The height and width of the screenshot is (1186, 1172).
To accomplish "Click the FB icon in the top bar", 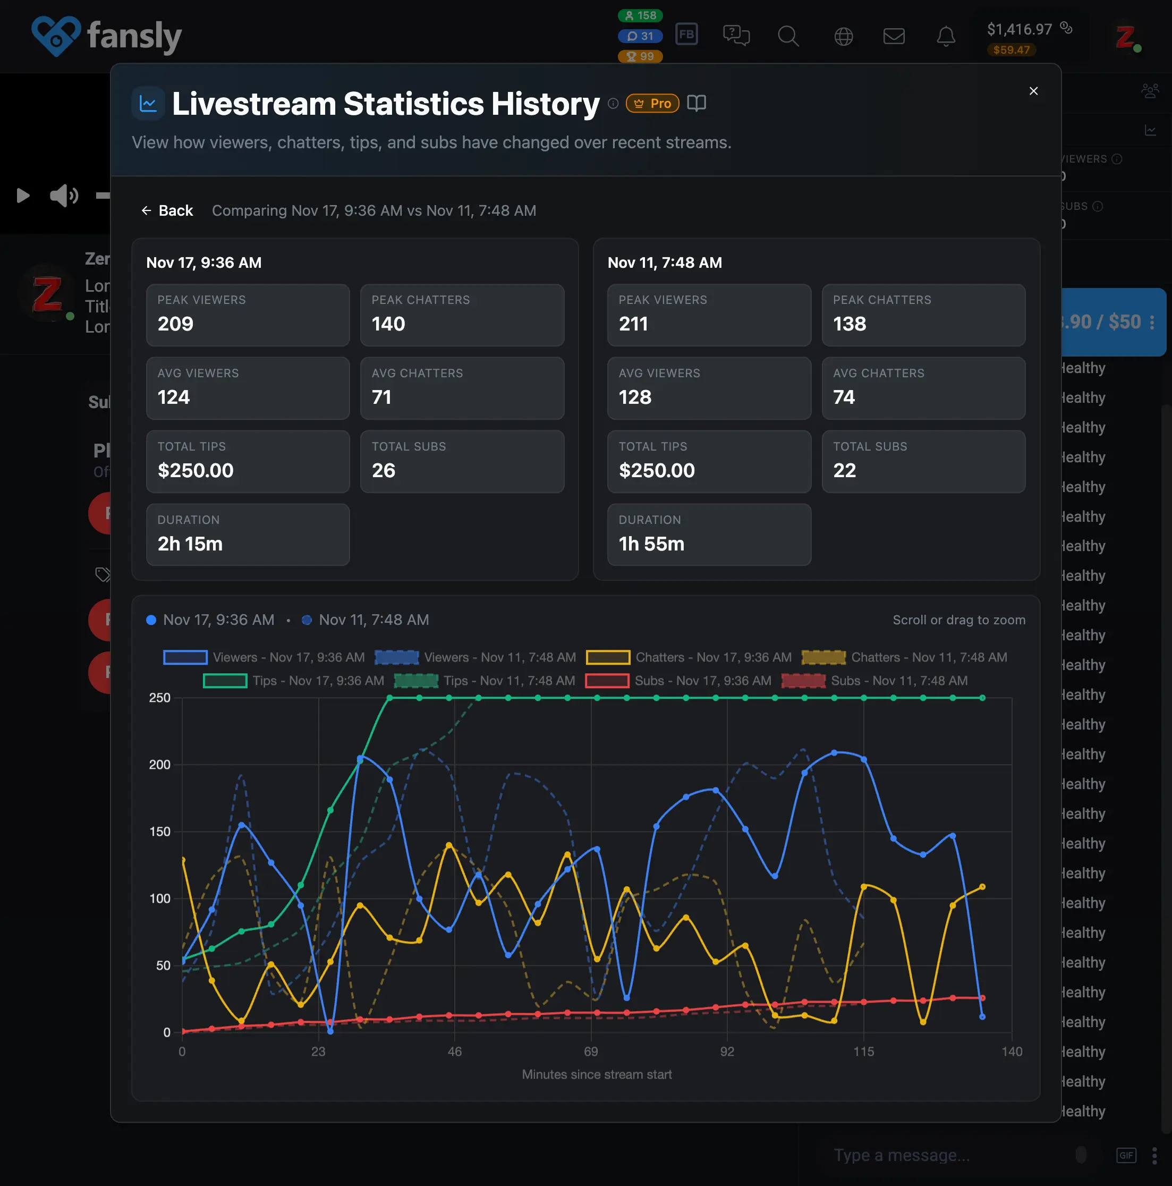I will pos(686,34).
